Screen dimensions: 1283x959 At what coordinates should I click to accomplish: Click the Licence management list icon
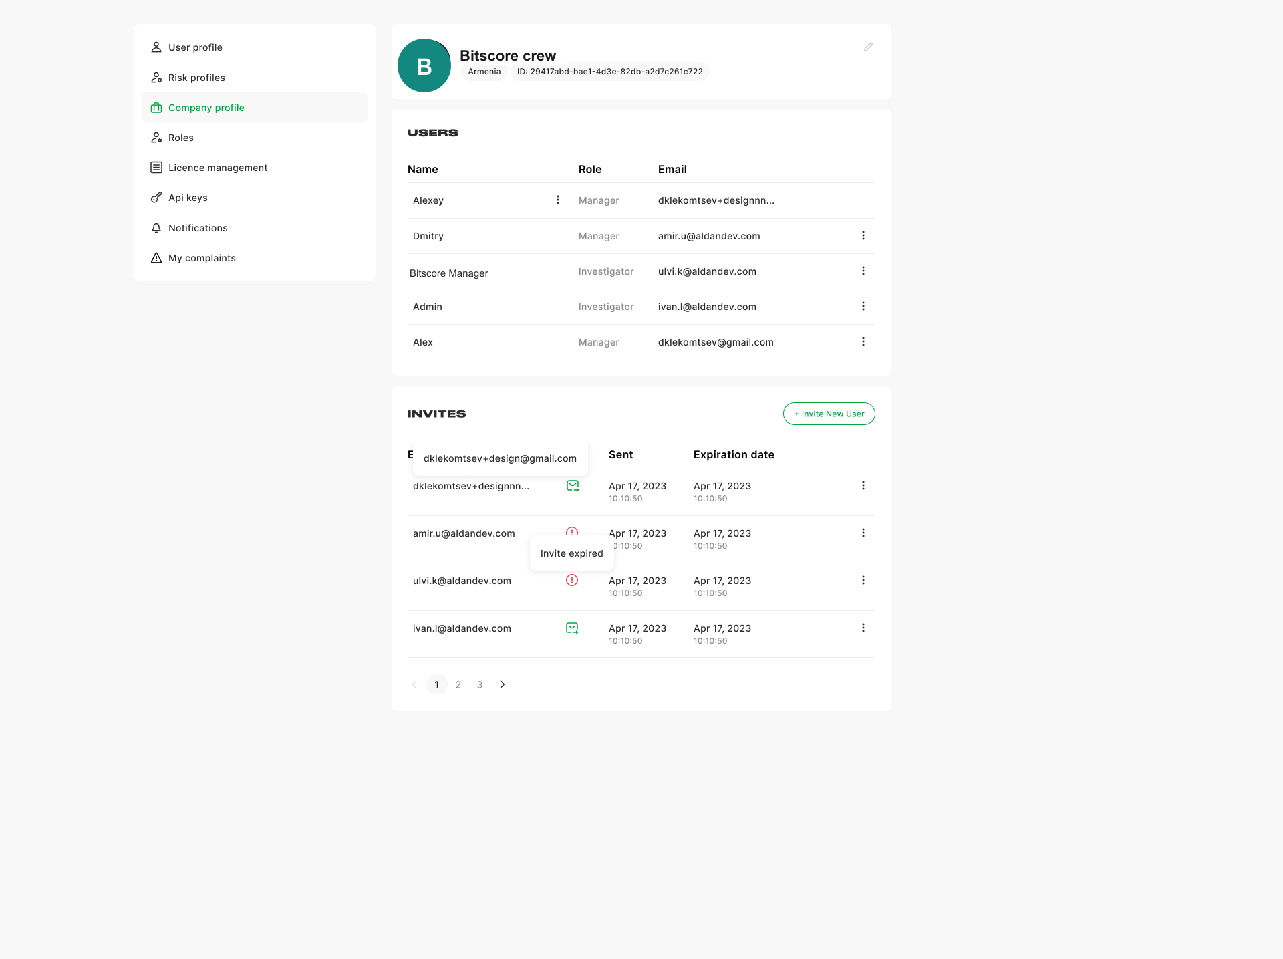(x=156, y=168)
